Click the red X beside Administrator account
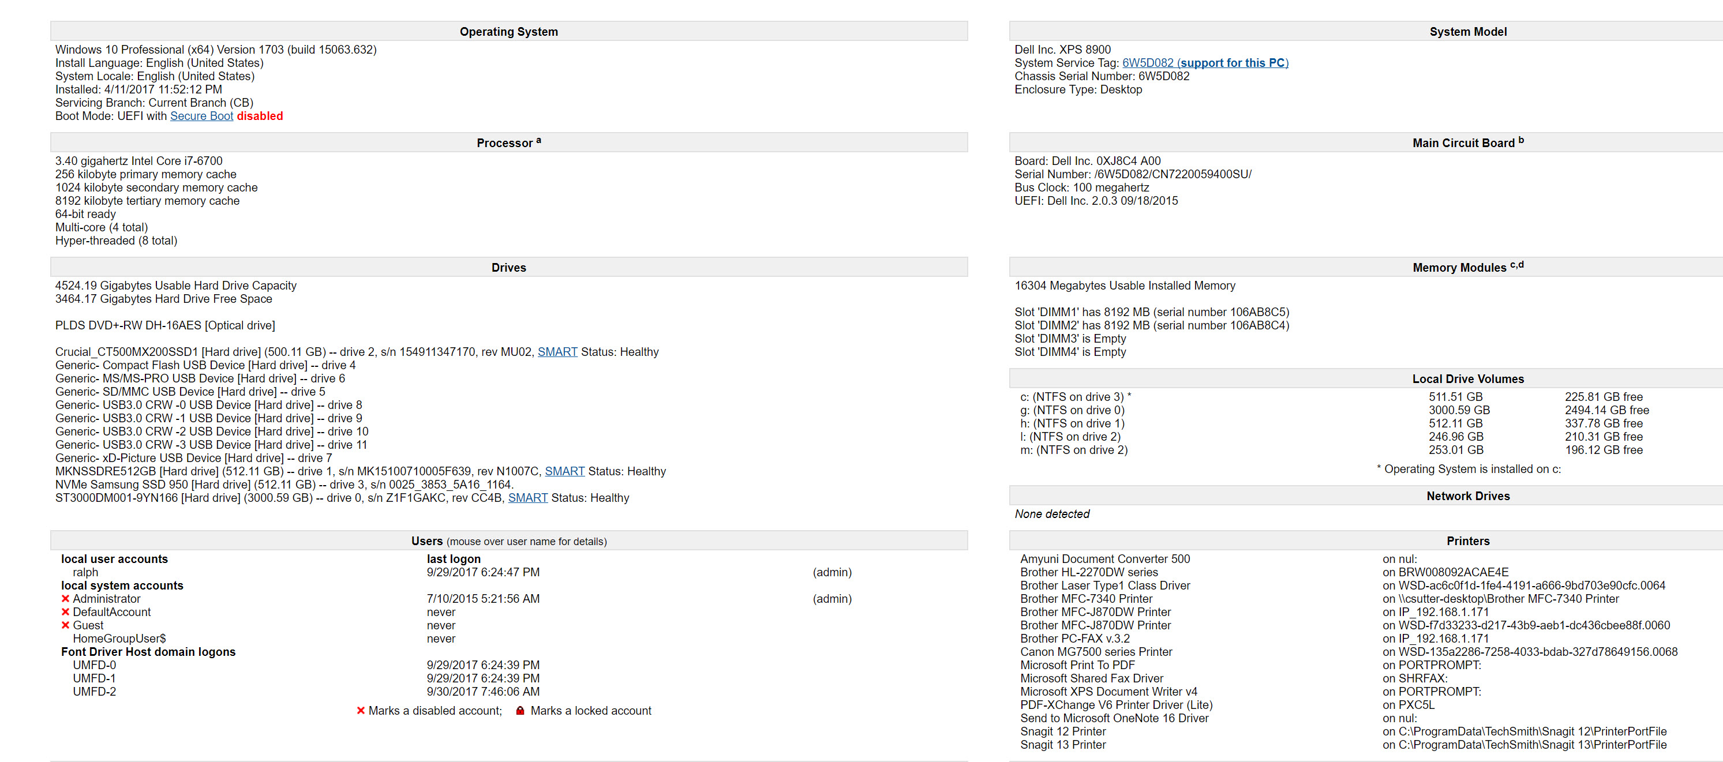Viewport: 1723px width, 762px height. pos(66,599)
